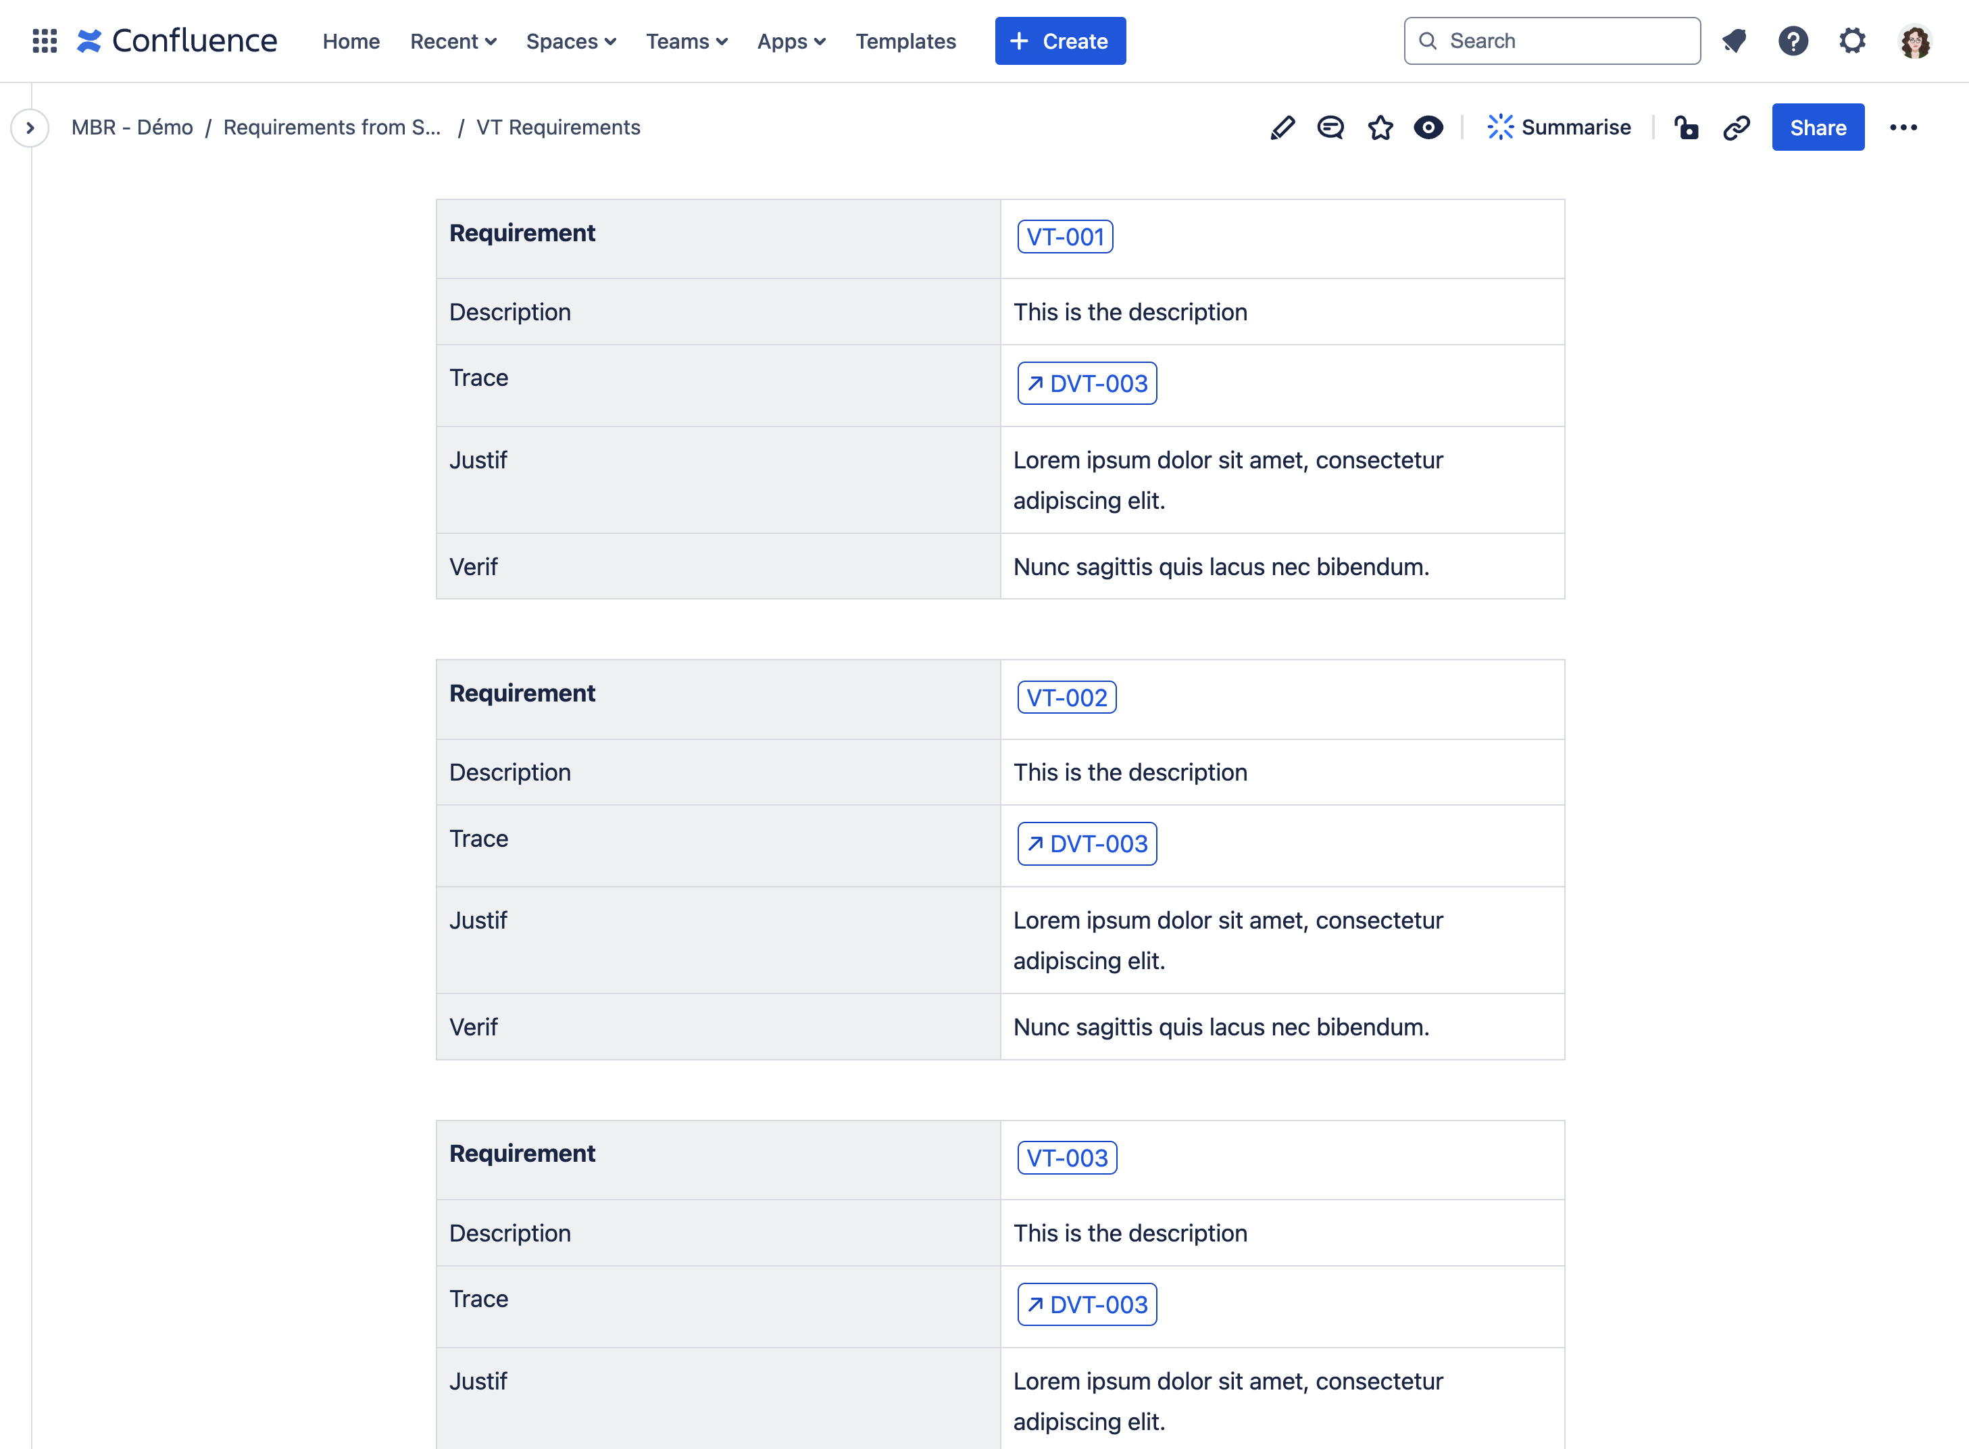Click the Justif label in VT-001 table
Viewport: 1969px width, 1449px height.
pyautogui.click(x=478, y=460)
